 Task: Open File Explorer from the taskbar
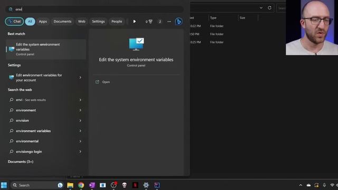tap(70, 185)
